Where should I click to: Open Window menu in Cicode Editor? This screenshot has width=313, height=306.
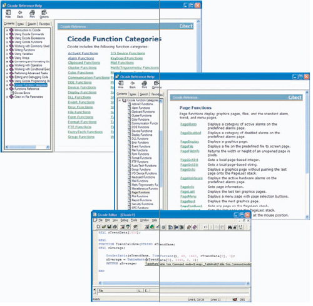144,220
